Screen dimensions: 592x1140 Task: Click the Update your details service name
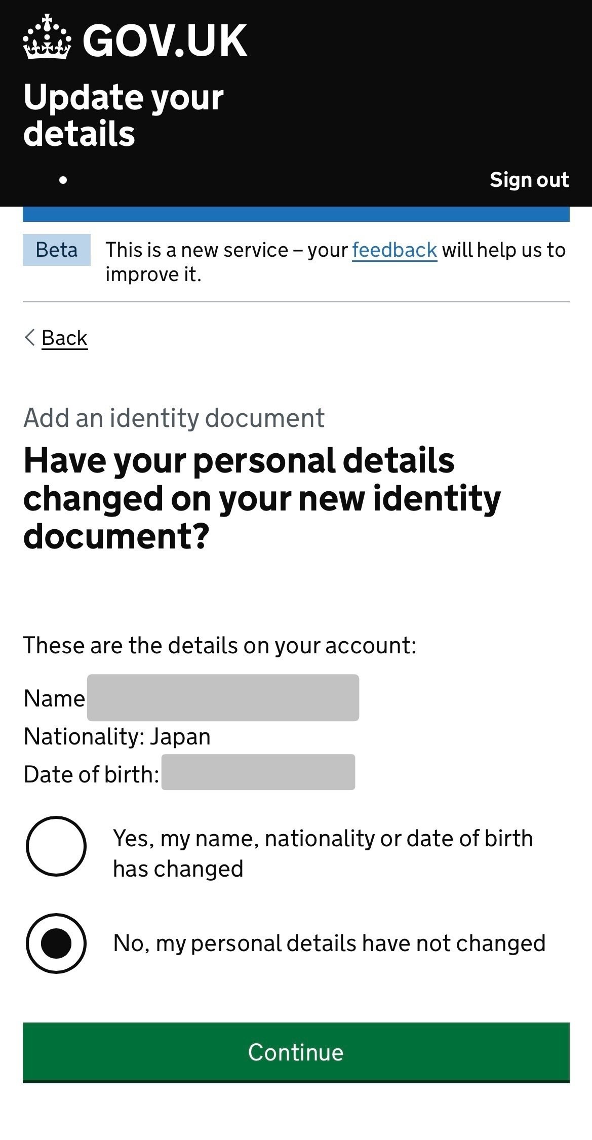125,114
